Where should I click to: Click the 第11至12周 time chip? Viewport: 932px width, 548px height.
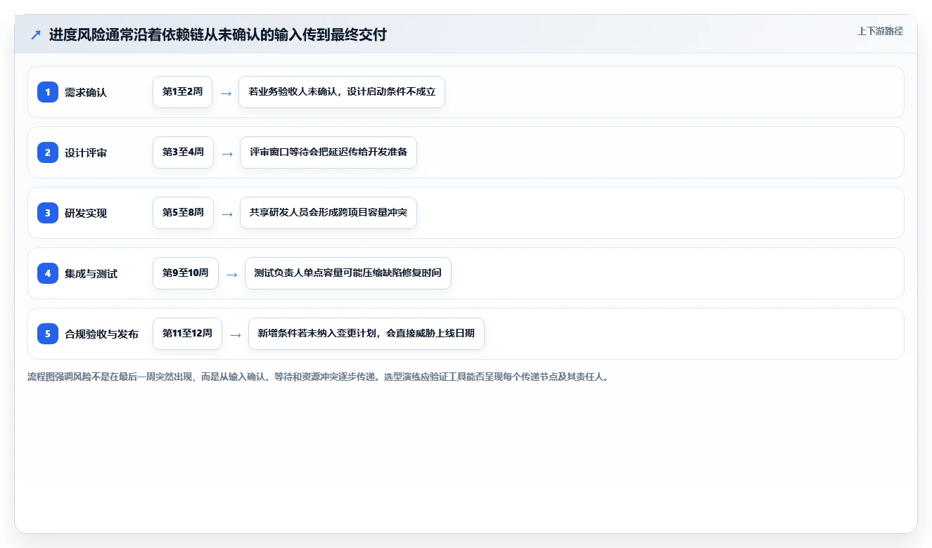187,334
